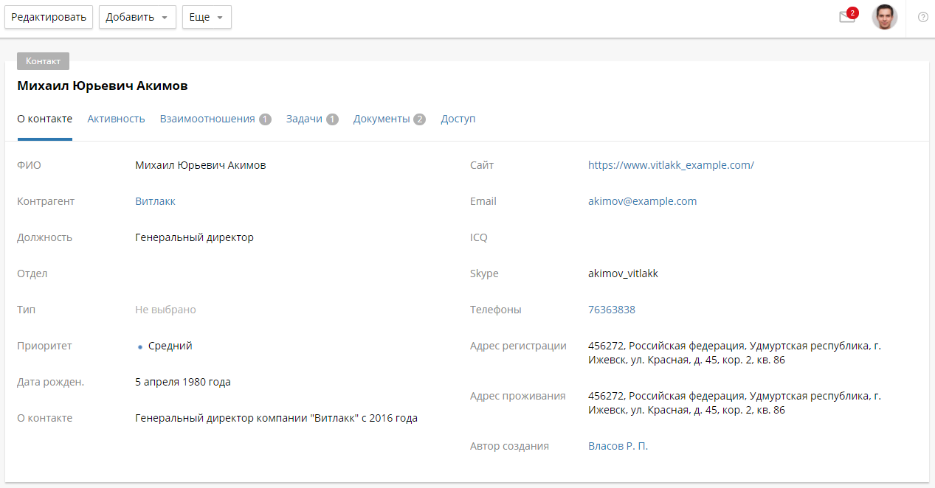Switch to the Активность tab
The height and width of the screenshot is (488, 935).
coord(116,119)
